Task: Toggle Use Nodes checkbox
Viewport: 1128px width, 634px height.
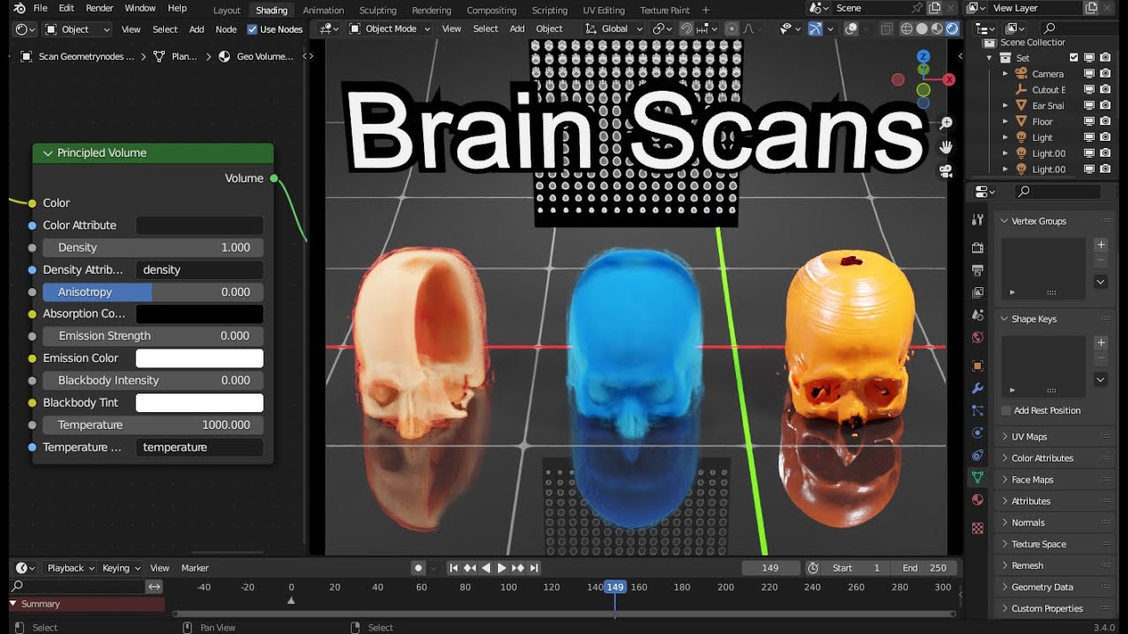Action: (252, 29)
